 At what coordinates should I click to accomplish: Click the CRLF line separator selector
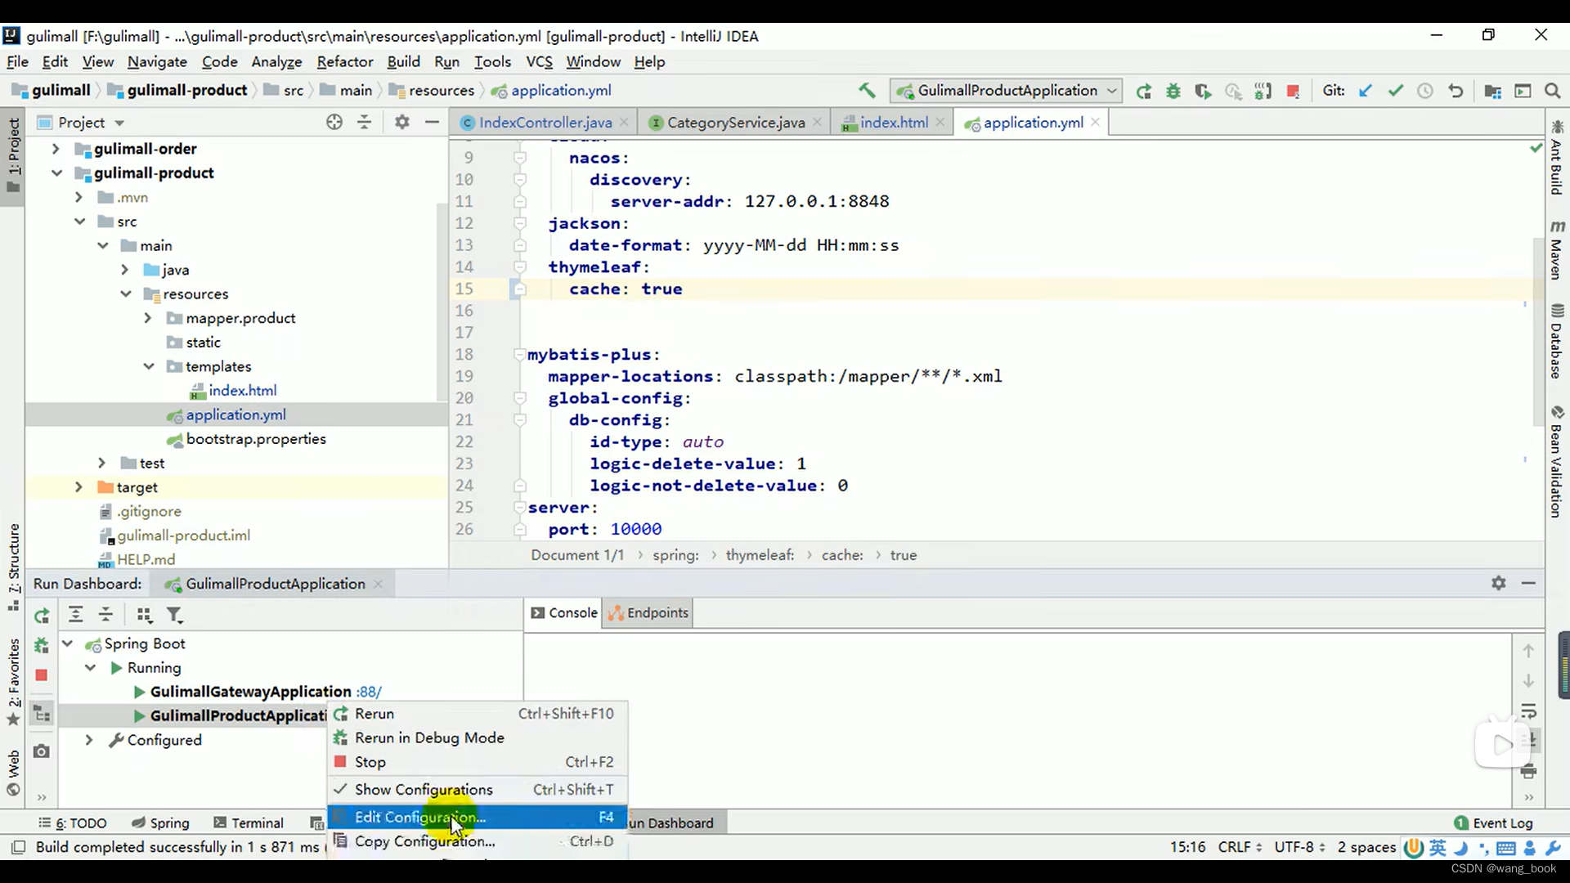pyautogui.click(x=1240, y=847)
